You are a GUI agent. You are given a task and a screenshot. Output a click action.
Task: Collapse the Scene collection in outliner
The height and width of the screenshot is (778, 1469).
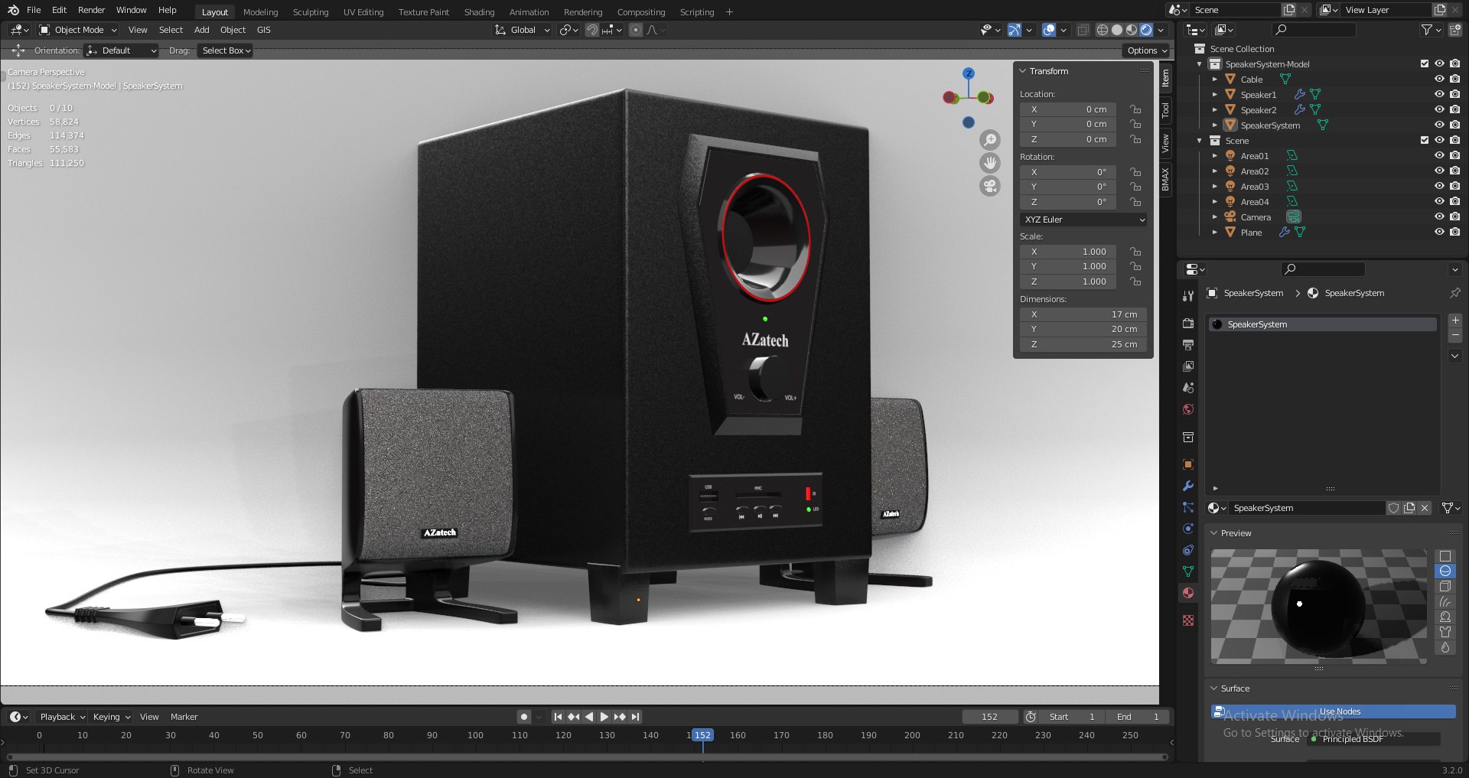pos(1199,140)
